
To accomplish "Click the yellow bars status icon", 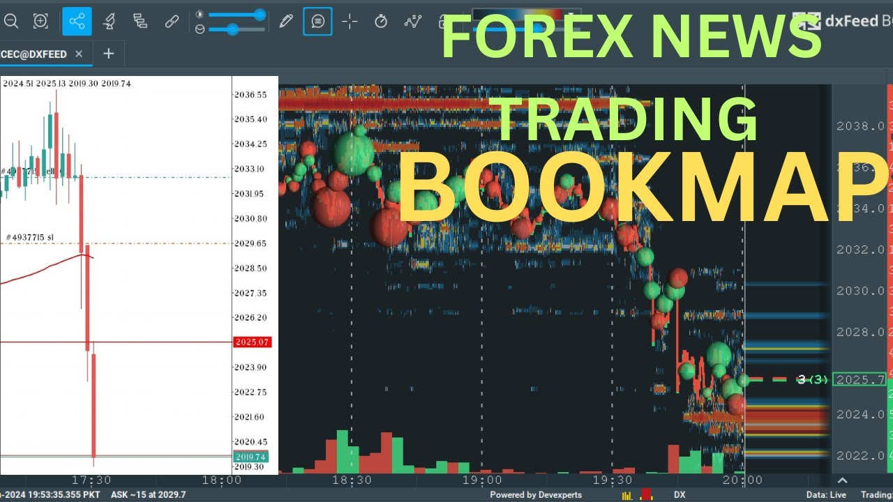I will tap(629, 495).
